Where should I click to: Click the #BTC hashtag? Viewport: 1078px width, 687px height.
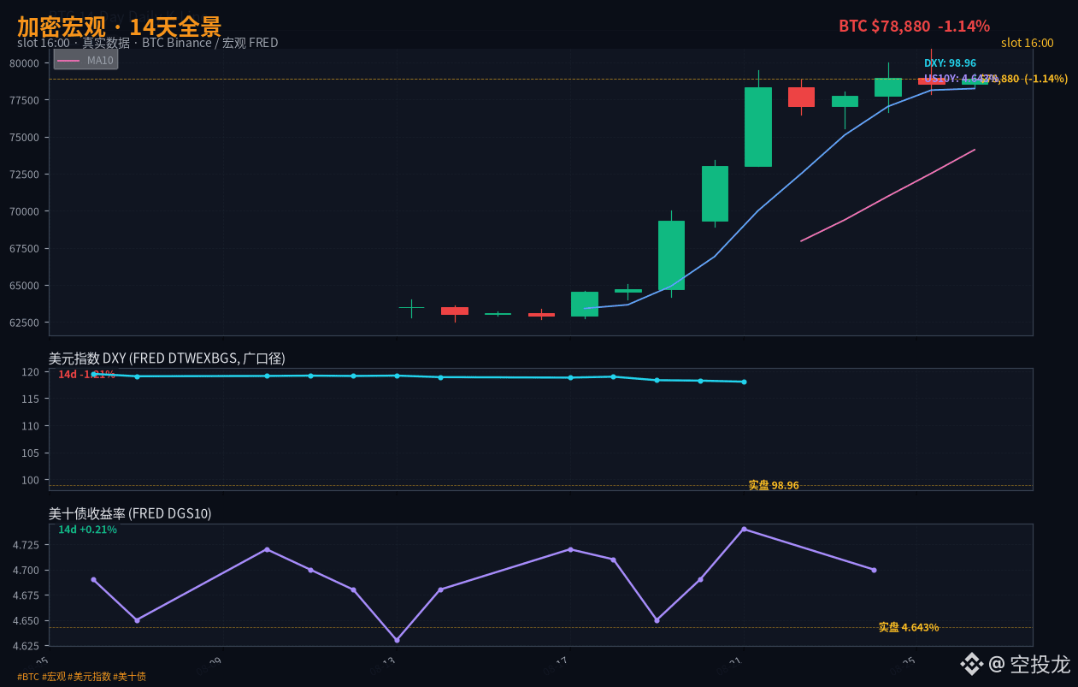point(28,677)
